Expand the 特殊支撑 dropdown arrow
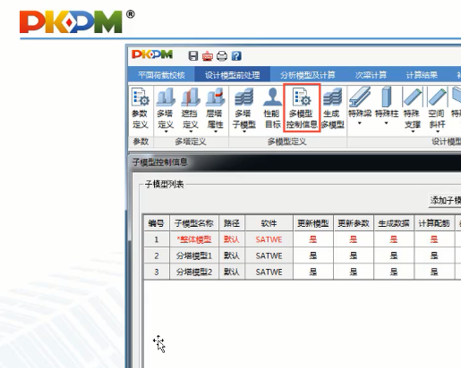 413,131
